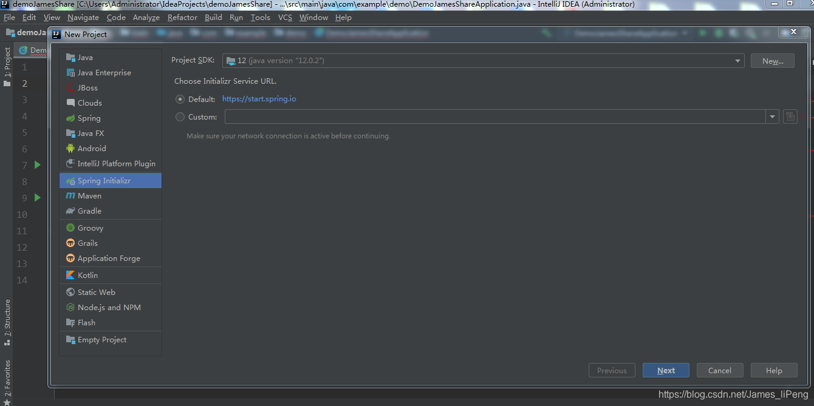Click the disabled Previous button
Image resolution: width=814 pixels, height=406 pixels.
coord(612,370)
